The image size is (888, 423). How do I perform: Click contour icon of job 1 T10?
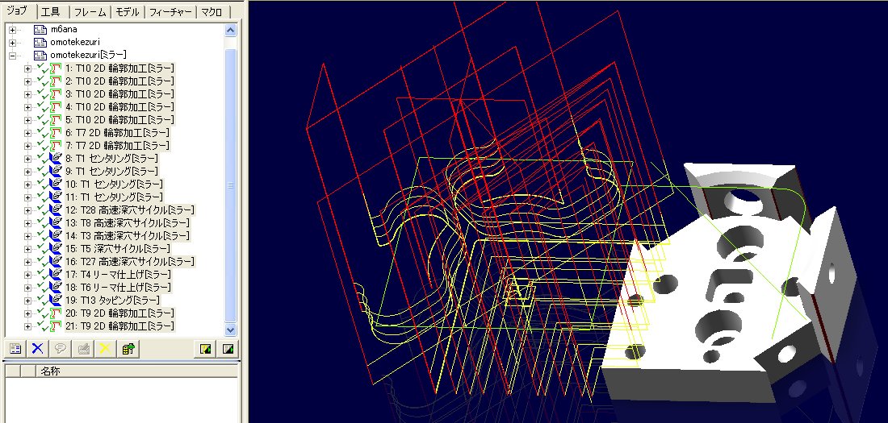click(56, 68)
